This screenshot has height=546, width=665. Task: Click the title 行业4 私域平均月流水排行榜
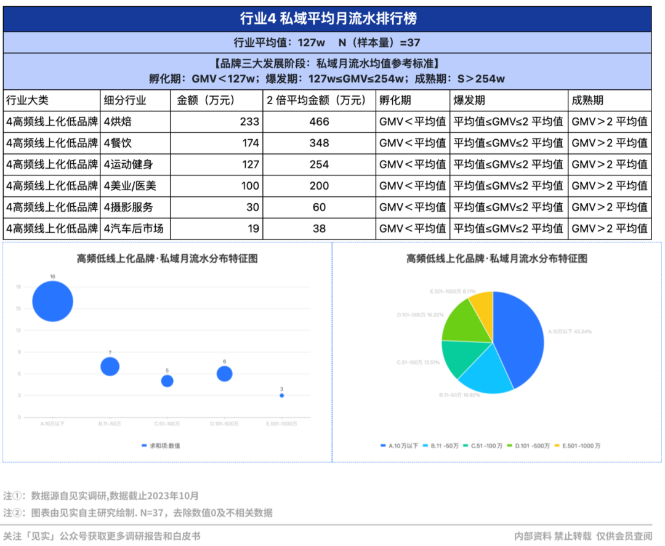pos(328,18)
